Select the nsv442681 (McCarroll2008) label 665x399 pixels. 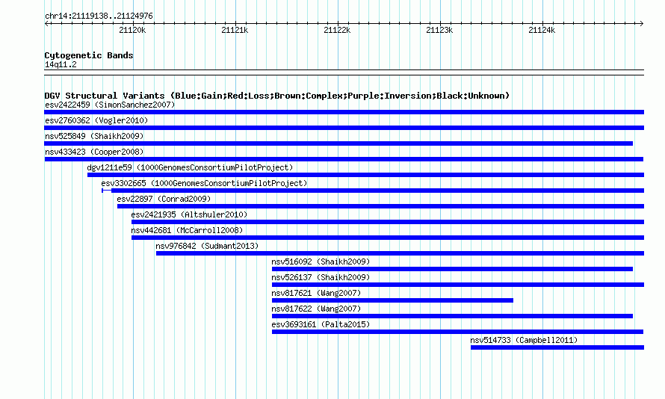pos(187,230)
